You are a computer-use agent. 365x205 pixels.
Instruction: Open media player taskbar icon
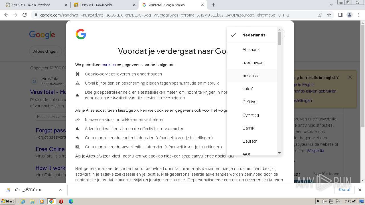pos(42,201)
